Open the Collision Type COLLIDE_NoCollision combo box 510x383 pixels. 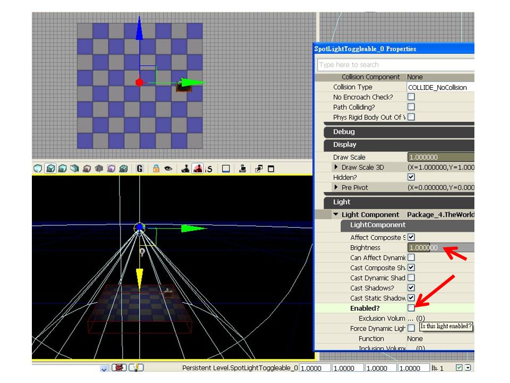(440, 87)
